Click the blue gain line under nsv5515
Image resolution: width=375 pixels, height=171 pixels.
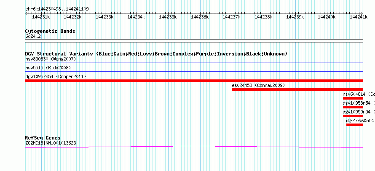tap(194, 71)
